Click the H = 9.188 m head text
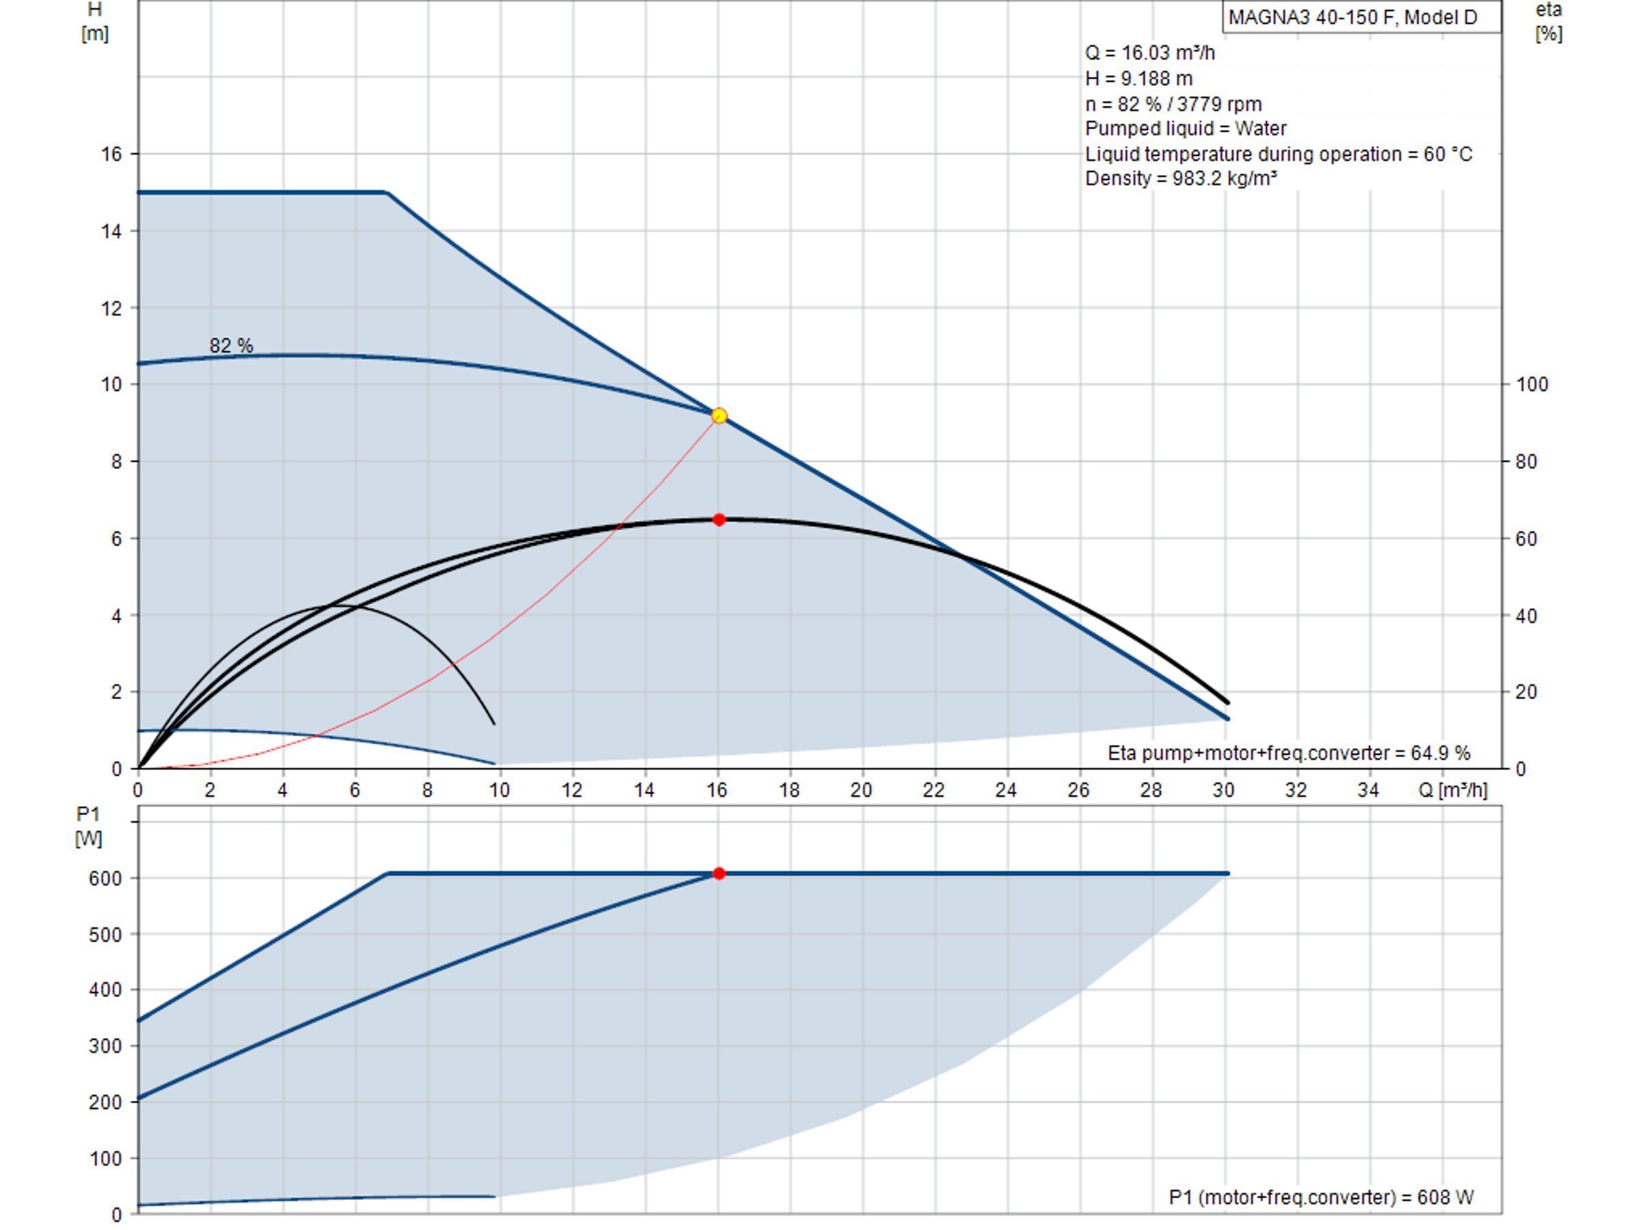The width and height of the screenshot is (1640, 1230). [1139, 78]
